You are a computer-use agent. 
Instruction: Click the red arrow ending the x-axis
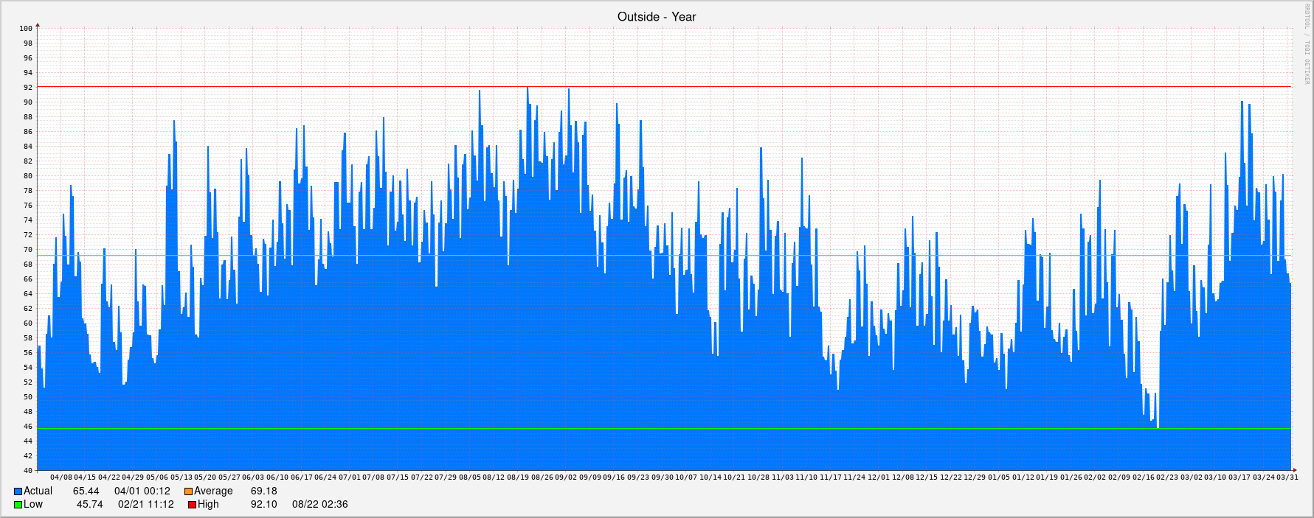tap(1293, 470)
